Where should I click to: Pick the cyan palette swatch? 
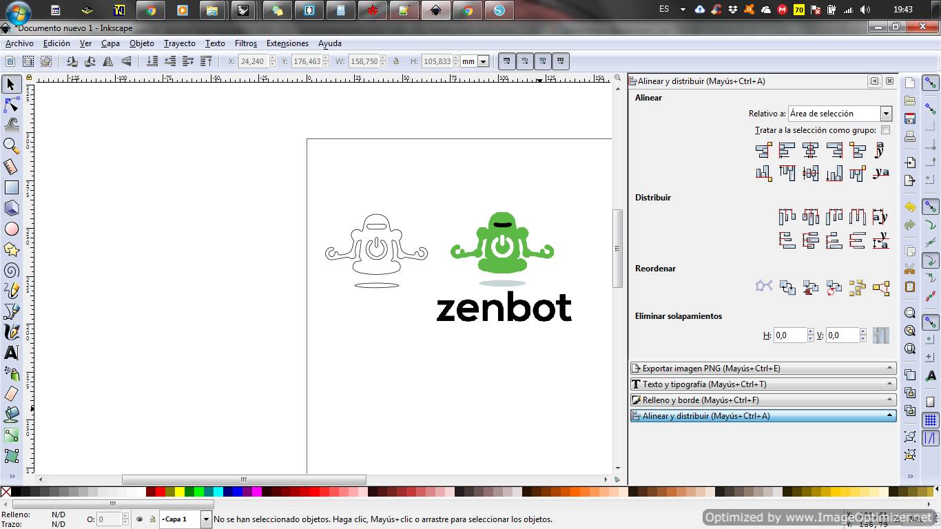tap(218, 492)
